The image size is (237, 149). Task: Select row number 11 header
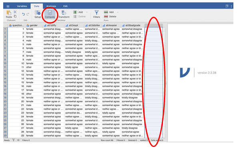point(5,67)
